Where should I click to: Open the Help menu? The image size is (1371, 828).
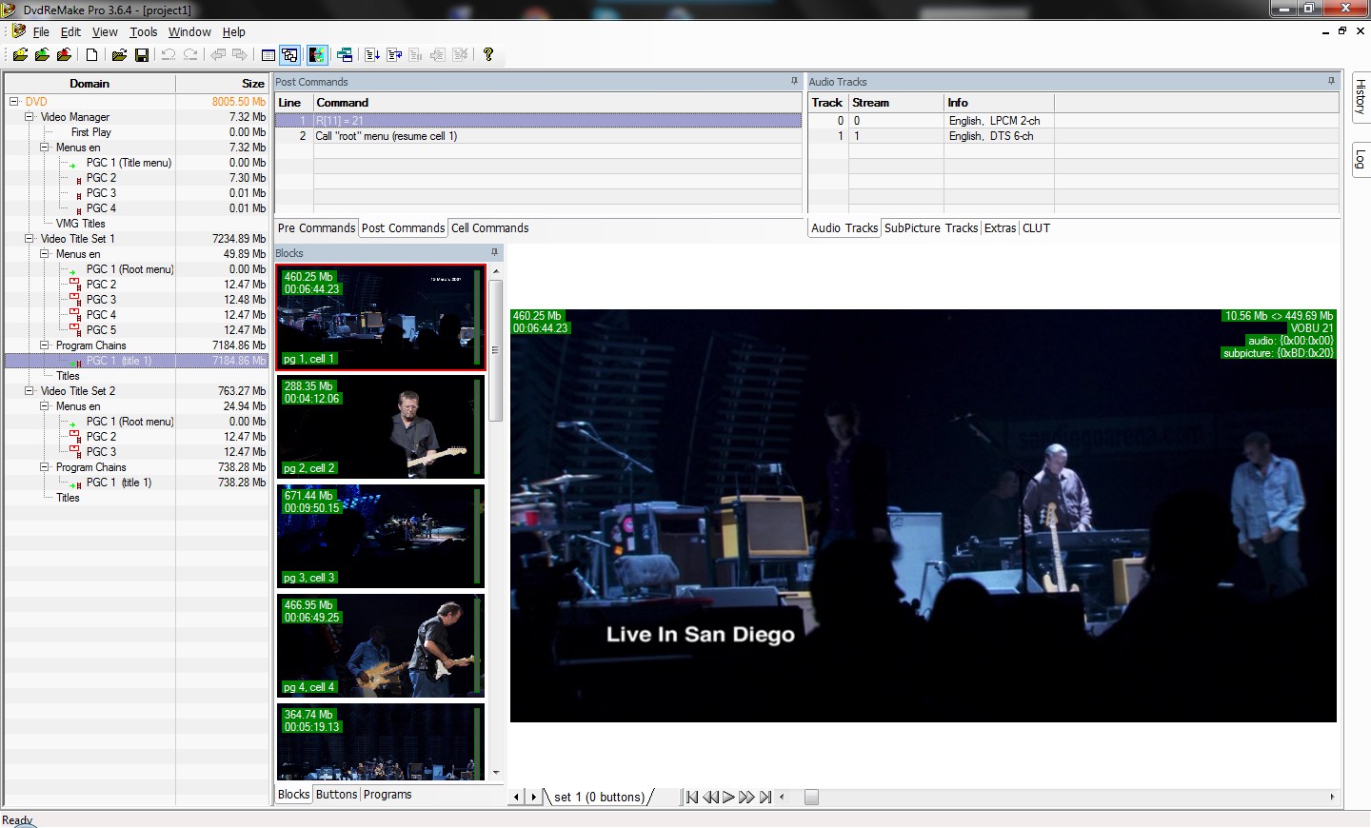click(234, 31)
